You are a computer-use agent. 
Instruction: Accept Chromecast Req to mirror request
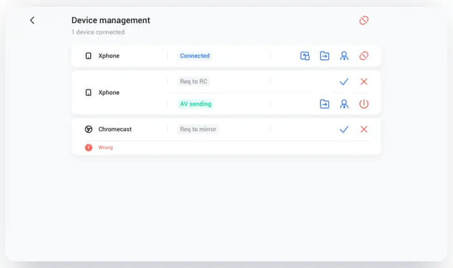344,129
